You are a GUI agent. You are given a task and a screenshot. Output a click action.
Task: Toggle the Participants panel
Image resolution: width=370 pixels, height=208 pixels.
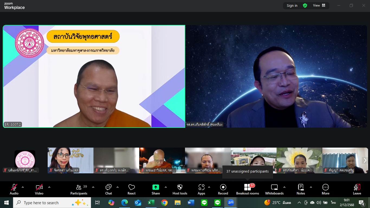79,189
